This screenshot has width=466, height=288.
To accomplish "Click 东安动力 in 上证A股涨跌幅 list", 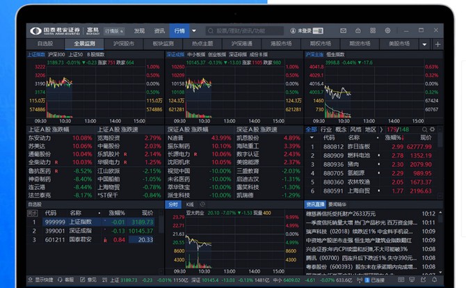I will [x=40, y=138].
